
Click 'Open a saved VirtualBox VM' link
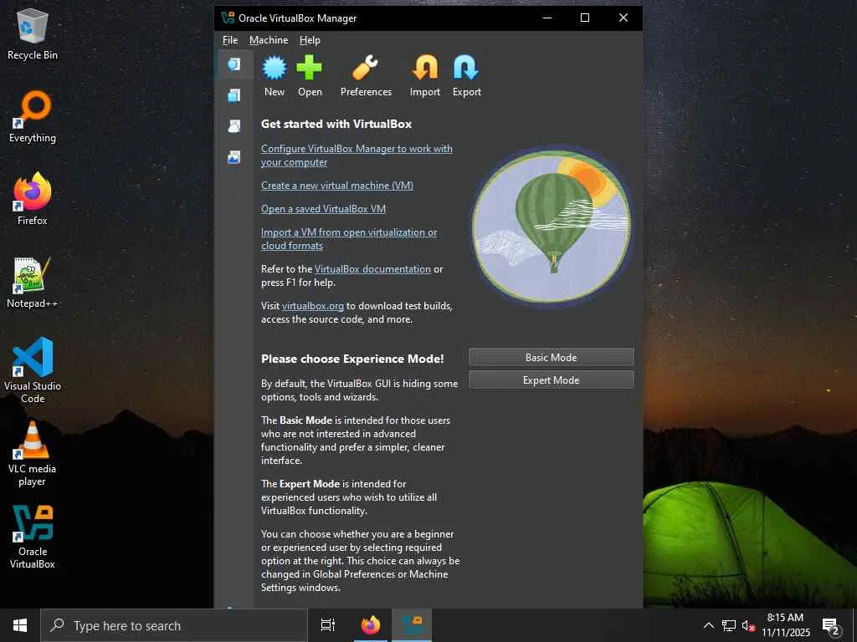(x=324, y=208)
